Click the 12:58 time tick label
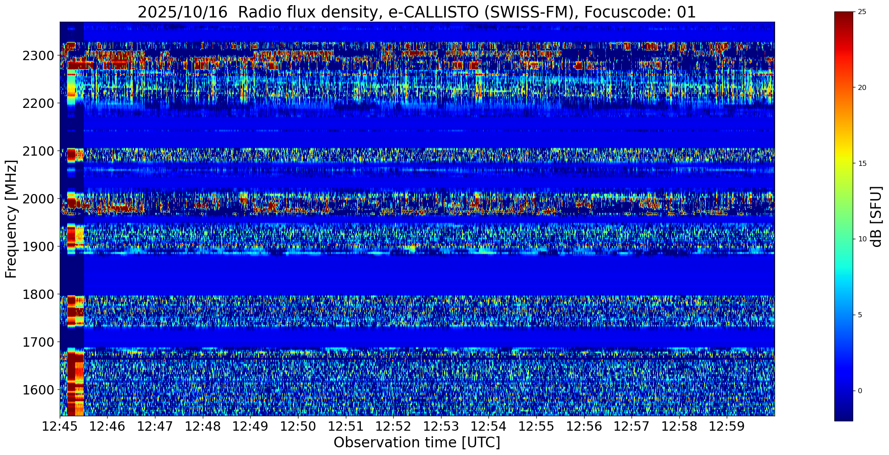889x455 pixels. pyautogui.click(x=679, y=426)
